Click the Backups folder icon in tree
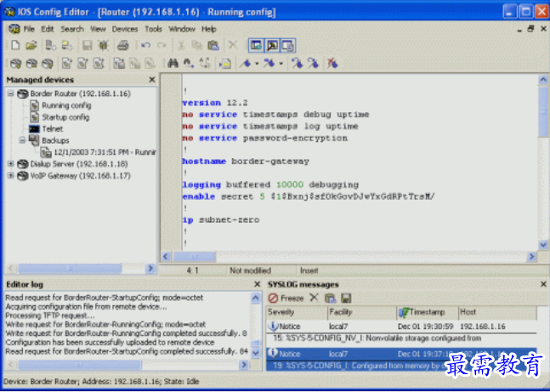550x392 pixels. [x=34, y=140]
